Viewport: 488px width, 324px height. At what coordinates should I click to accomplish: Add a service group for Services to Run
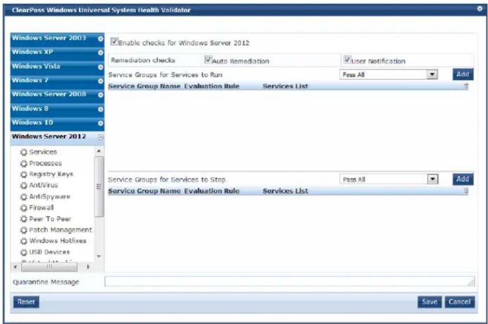tap(463, 74)
